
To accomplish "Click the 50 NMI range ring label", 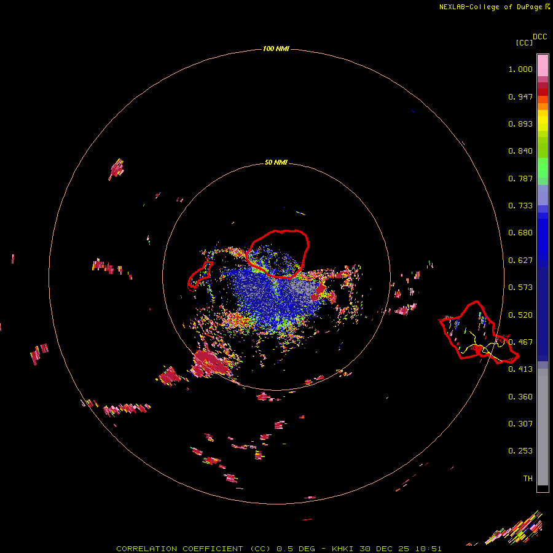I will 276,162.
